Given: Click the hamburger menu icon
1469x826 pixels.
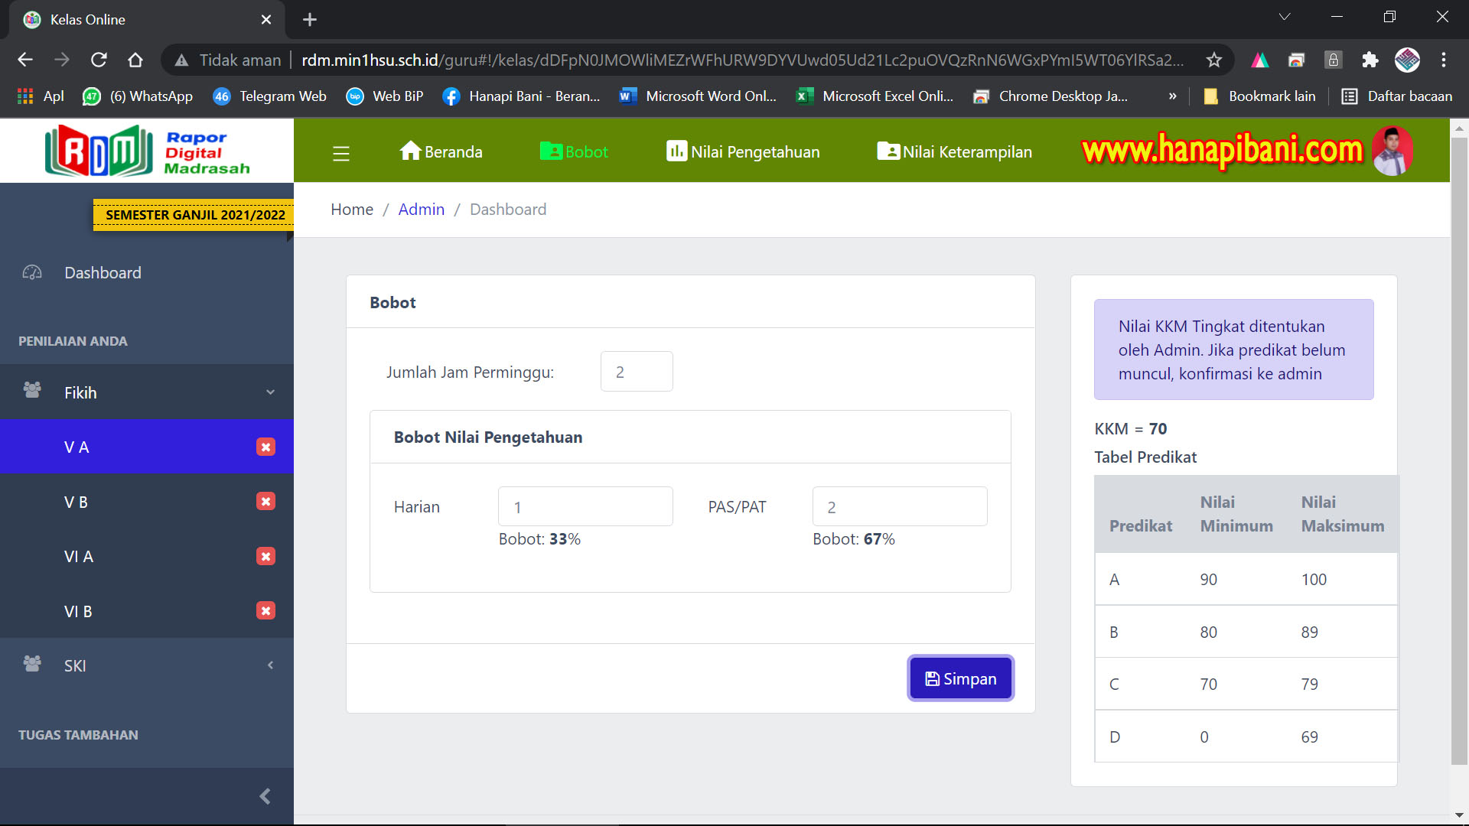Looking at the screenshot, I should pos(340,153).
